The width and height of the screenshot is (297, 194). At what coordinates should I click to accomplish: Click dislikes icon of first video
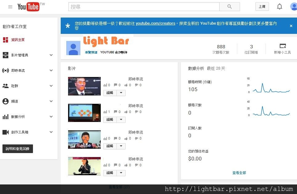pos(136,85)
